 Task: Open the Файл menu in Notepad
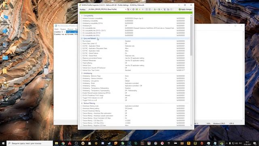pyautogui.click(x=56, y=29)
